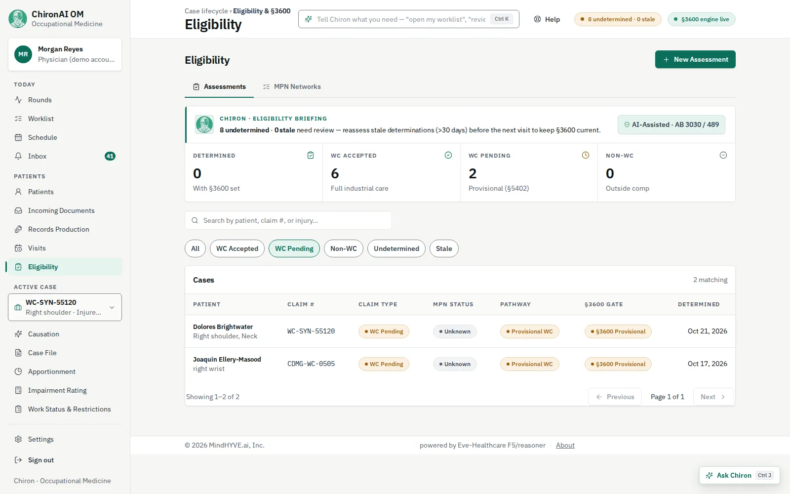790x494 pixels.
Task: Click the Records Production copy icon
Action: coord(18,229)
